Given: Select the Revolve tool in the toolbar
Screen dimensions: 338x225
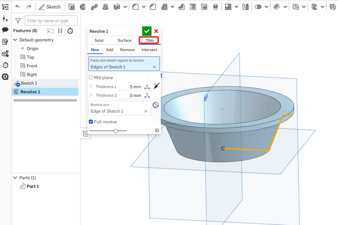Looking at the screenshot, I should (x=83, y=7).
